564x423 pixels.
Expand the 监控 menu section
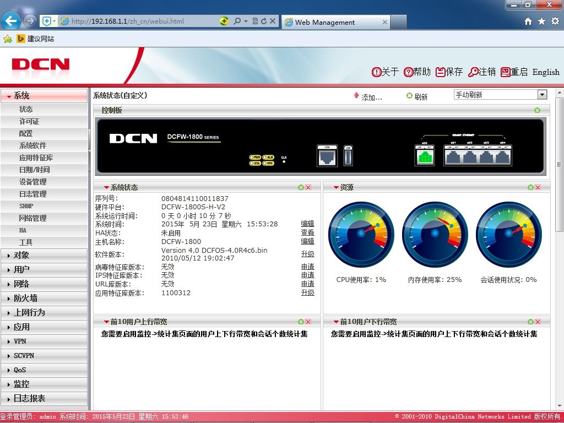pyautogui.click(x=44, y=384)
